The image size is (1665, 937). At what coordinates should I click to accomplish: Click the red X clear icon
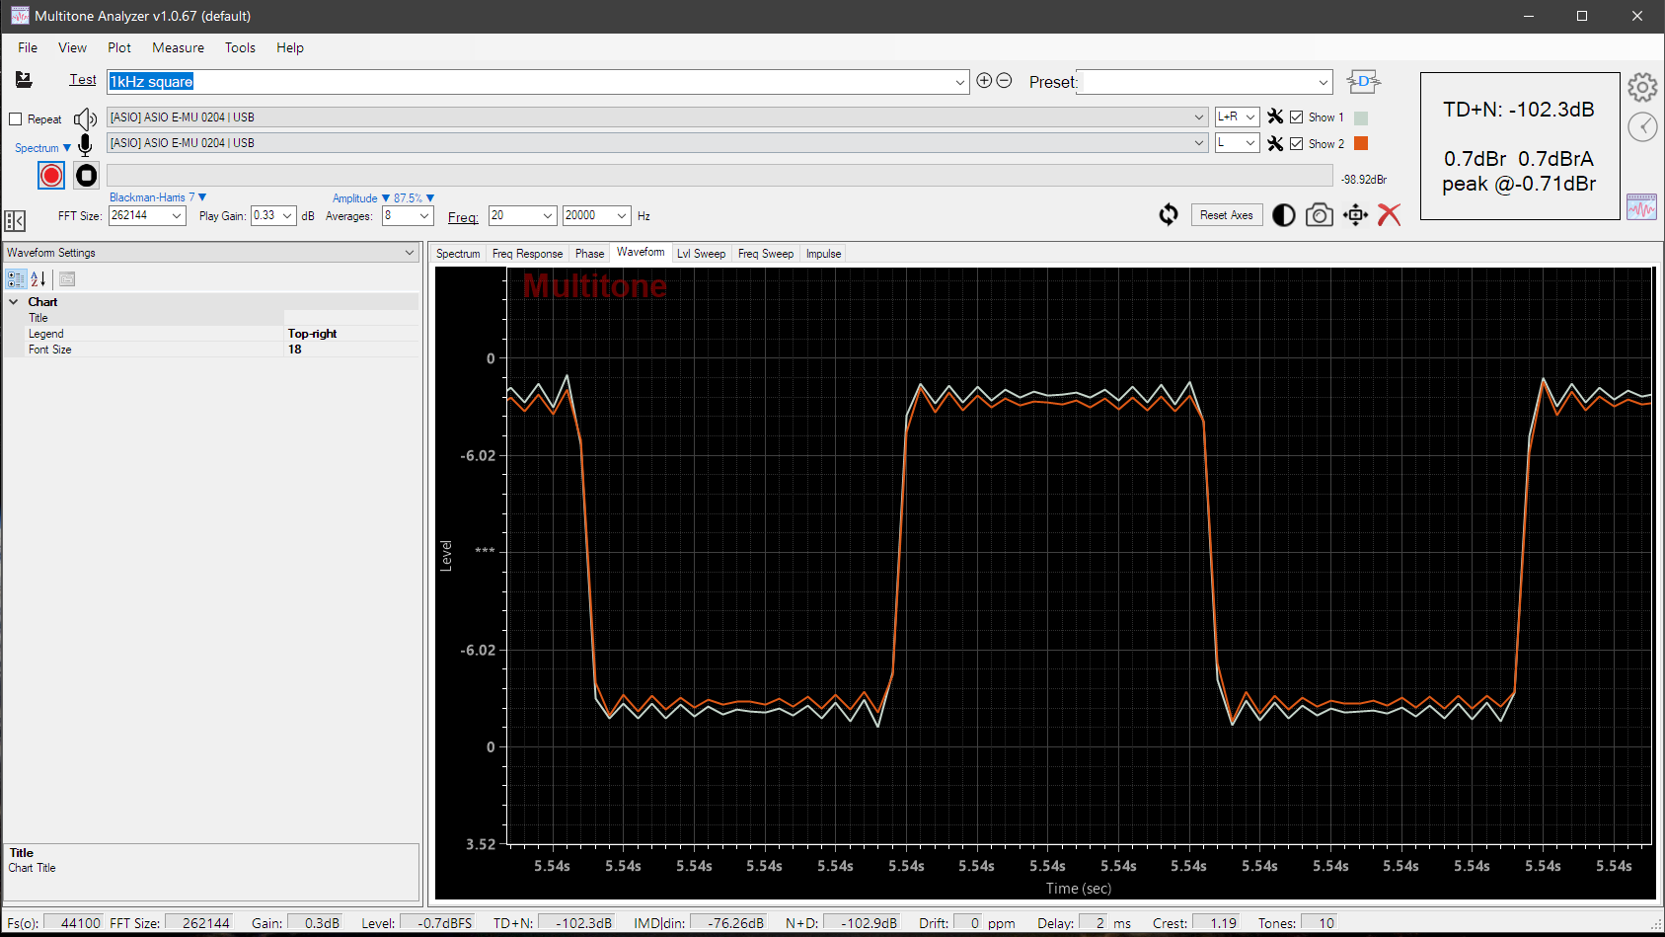tap(1390, 215)
